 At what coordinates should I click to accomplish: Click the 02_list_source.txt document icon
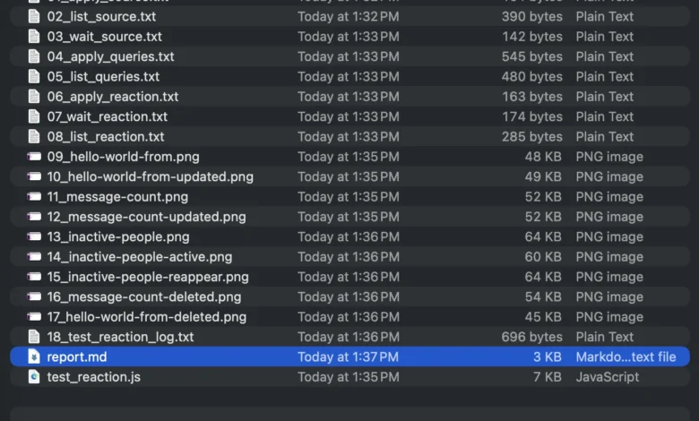34,16
